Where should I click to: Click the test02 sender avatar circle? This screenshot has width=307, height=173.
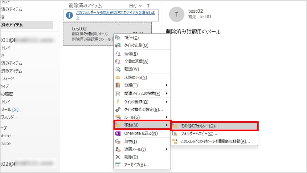176,14
